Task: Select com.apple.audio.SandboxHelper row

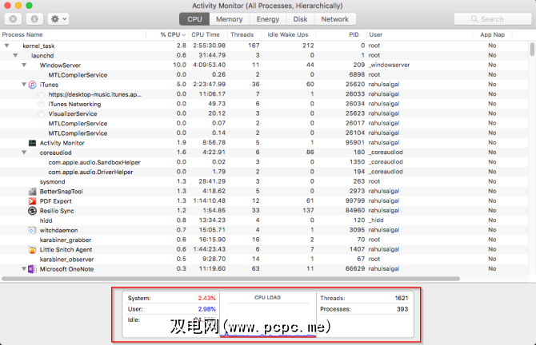Action: point(264,162)
